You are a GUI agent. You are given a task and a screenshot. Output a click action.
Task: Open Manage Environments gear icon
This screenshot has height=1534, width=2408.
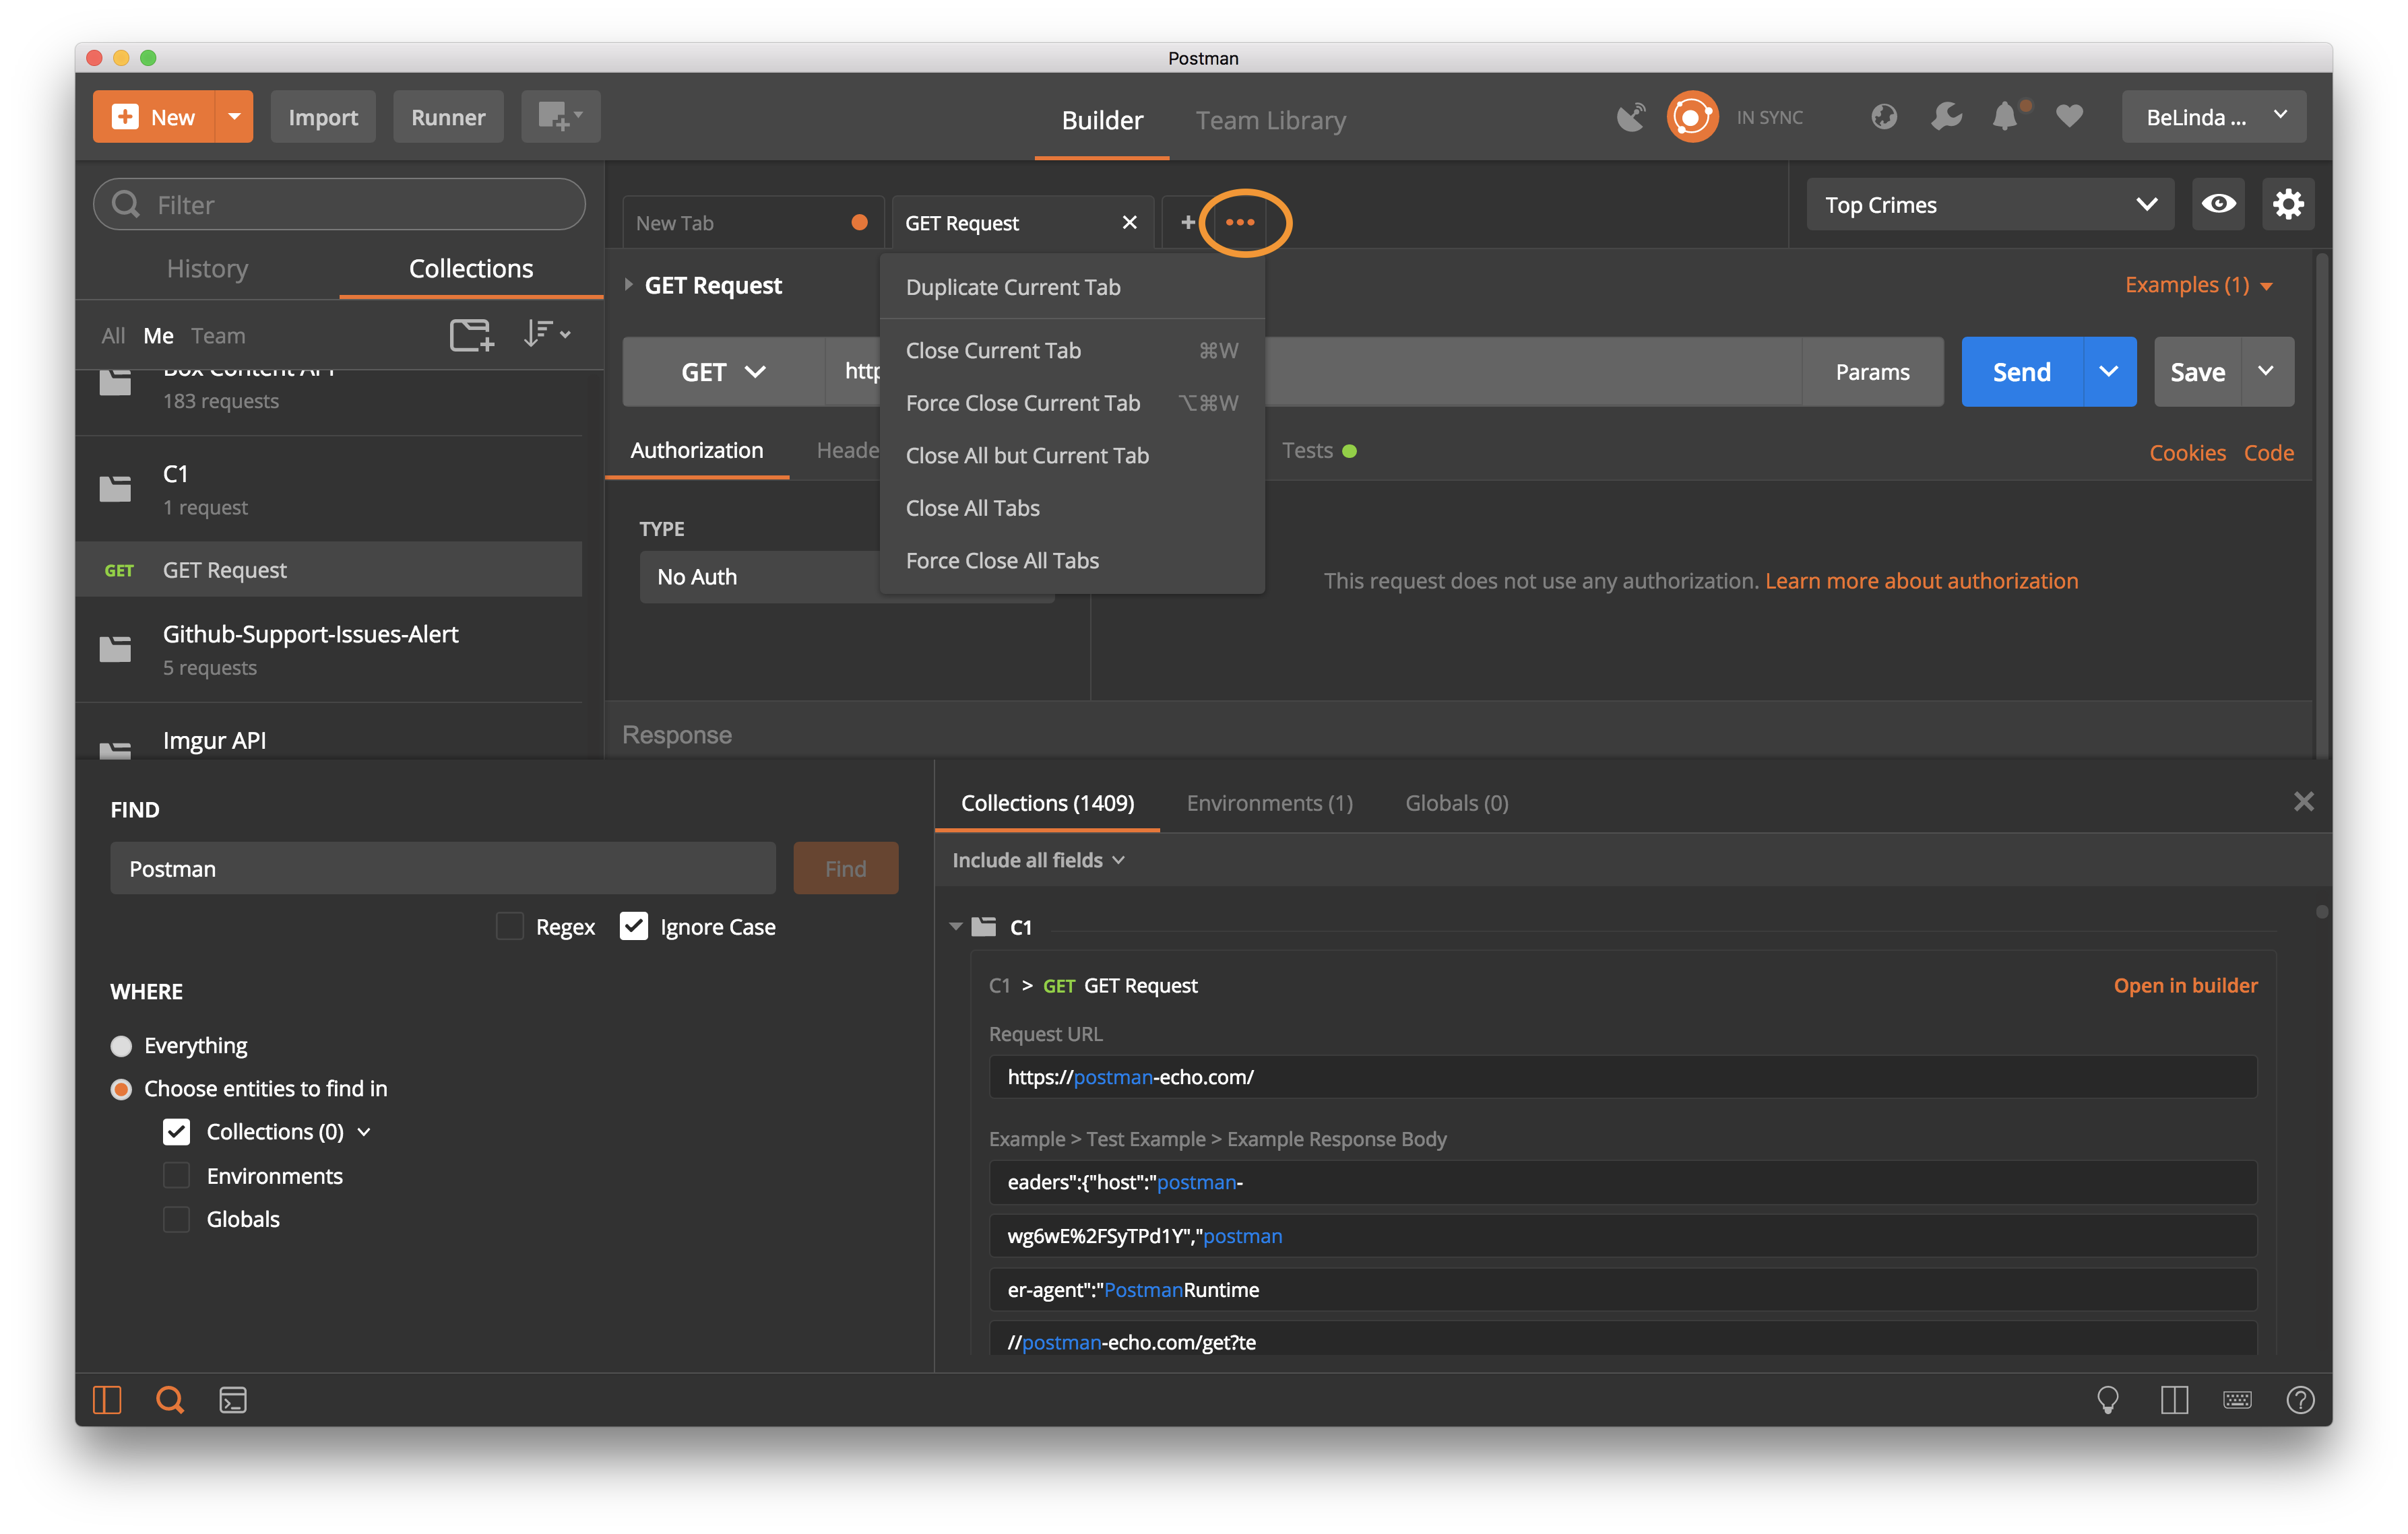tap(2288, 205)
